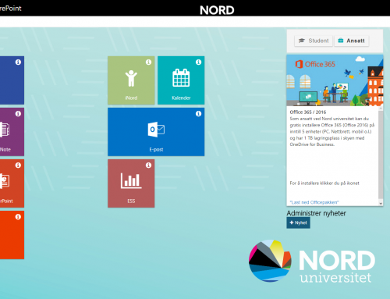Follow the "Last ned Officepakken" link
390x299 pixels.
[x=314, y=202]
